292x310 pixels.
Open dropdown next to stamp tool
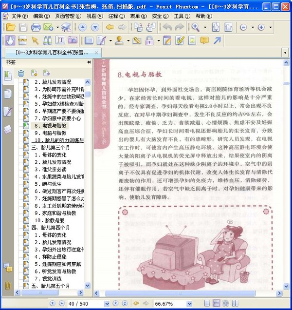[128, 41]
